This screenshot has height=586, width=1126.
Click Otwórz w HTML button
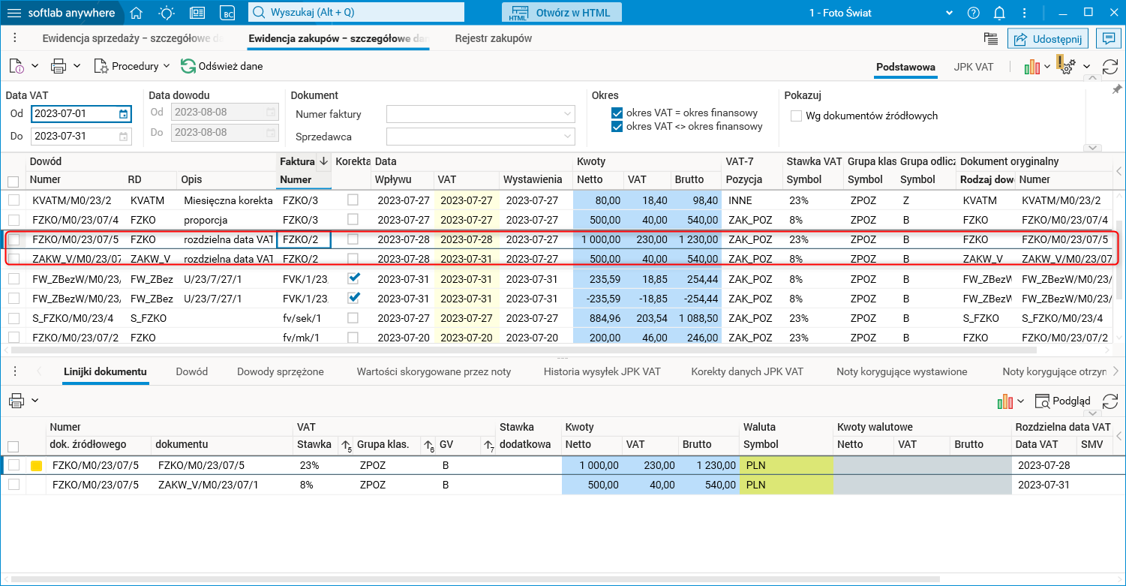561,13
